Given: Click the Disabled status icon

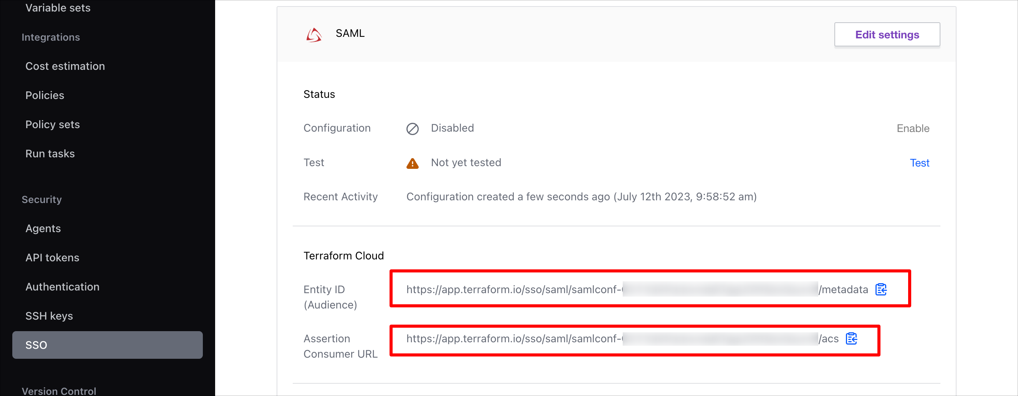Looking at the screenshot, I should tap(412, 129).
